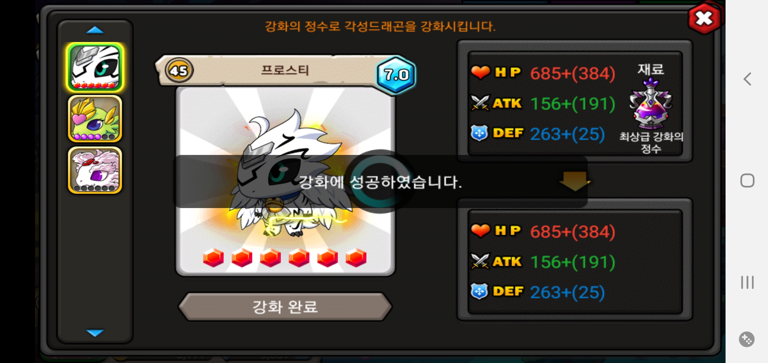Select the white Frosty dragon thumbnail

(95, 67)
